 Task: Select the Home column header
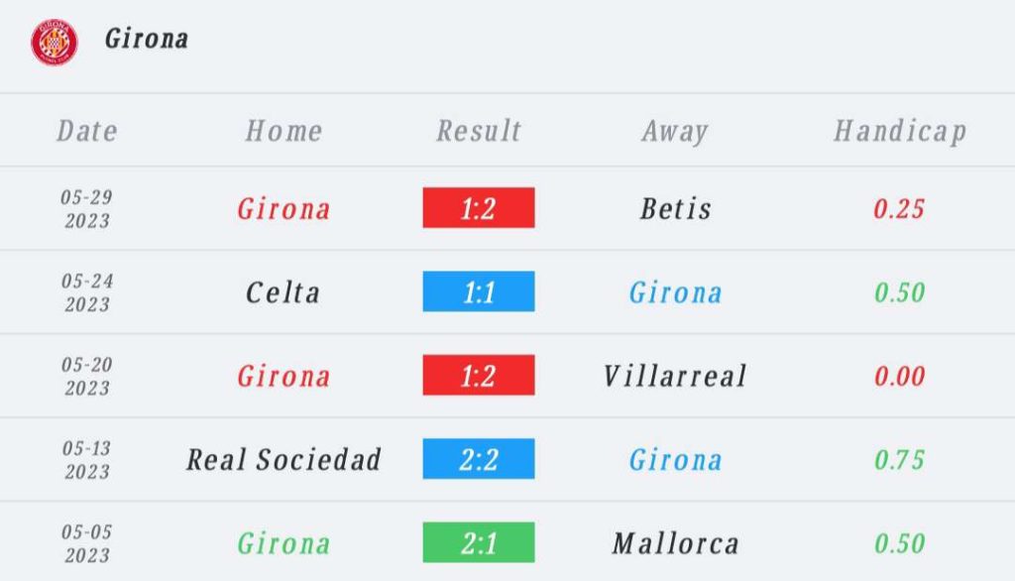click(283, 131)
